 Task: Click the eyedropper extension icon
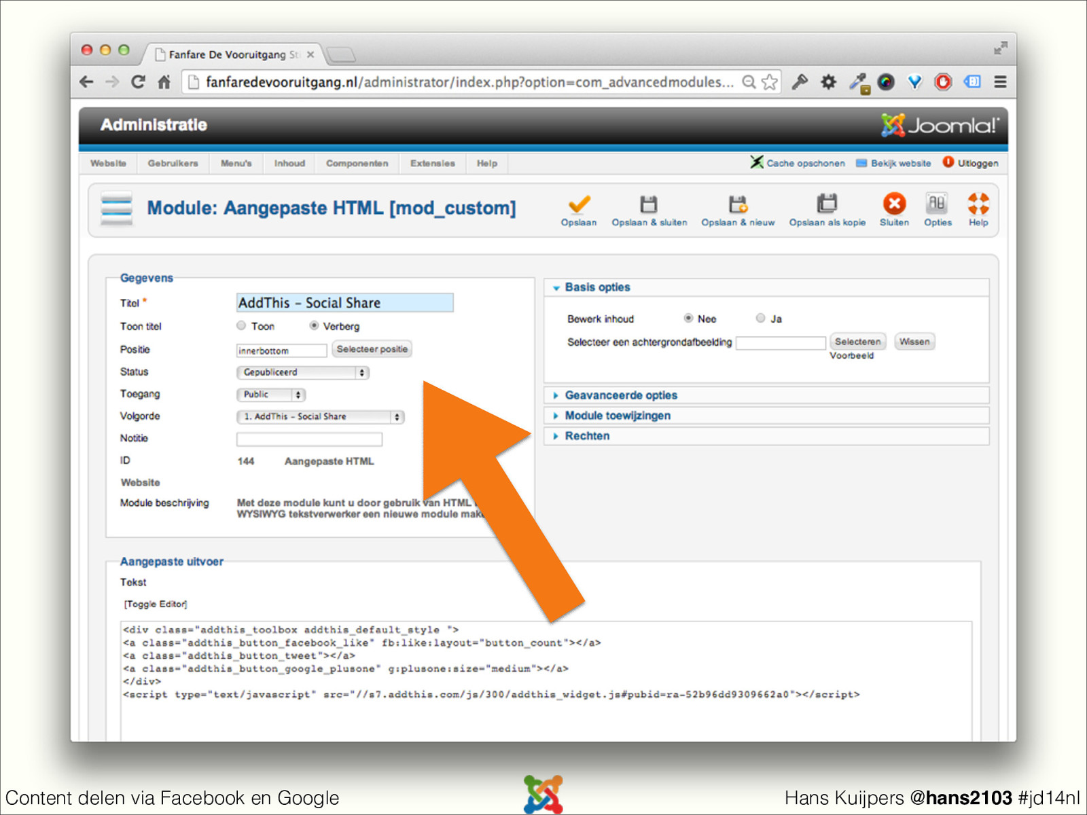click(859, 83)
